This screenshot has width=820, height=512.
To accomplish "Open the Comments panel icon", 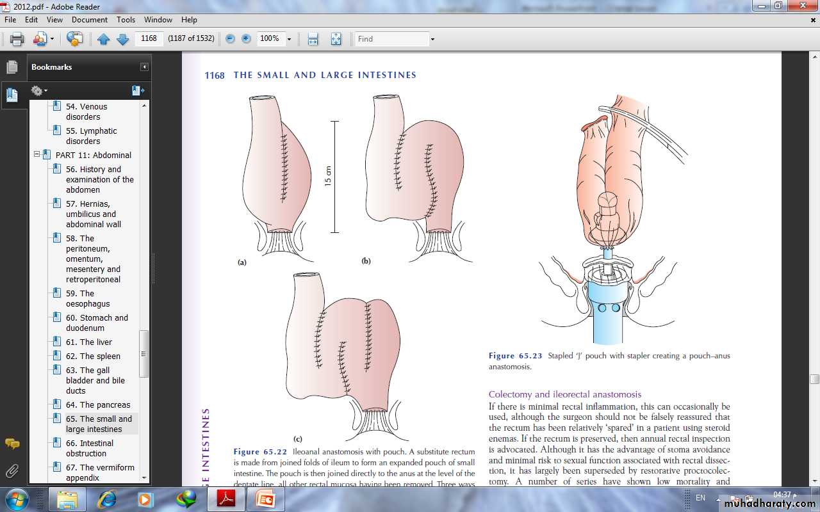I will click(x=12, y=444).
